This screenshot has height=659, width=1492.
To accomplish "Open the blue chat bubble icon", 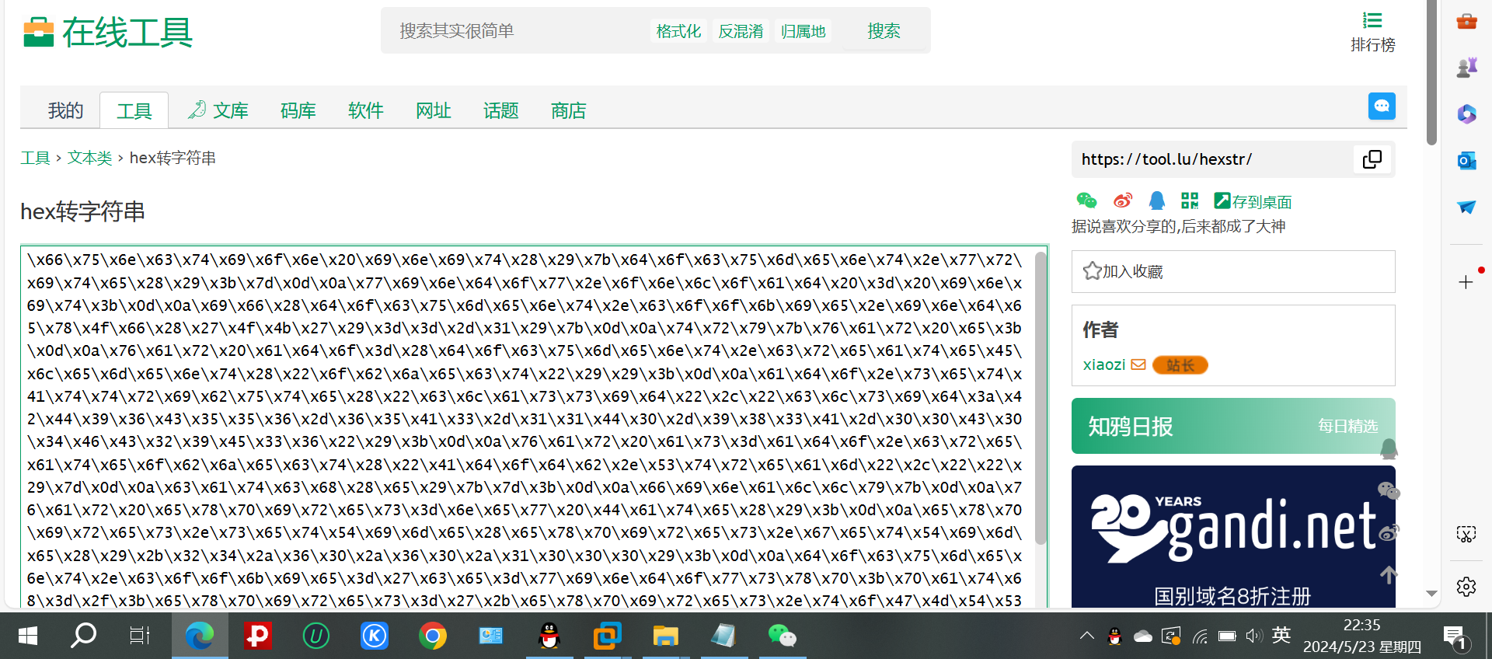I will [1382, 106].
